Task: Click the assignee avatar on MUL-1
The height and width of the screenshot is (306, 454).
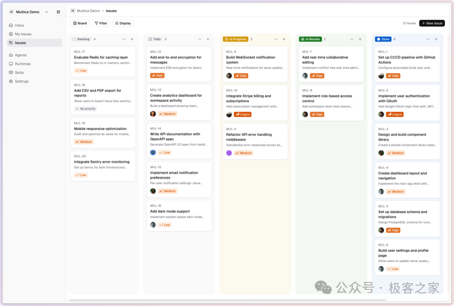Action: point(381,76)
